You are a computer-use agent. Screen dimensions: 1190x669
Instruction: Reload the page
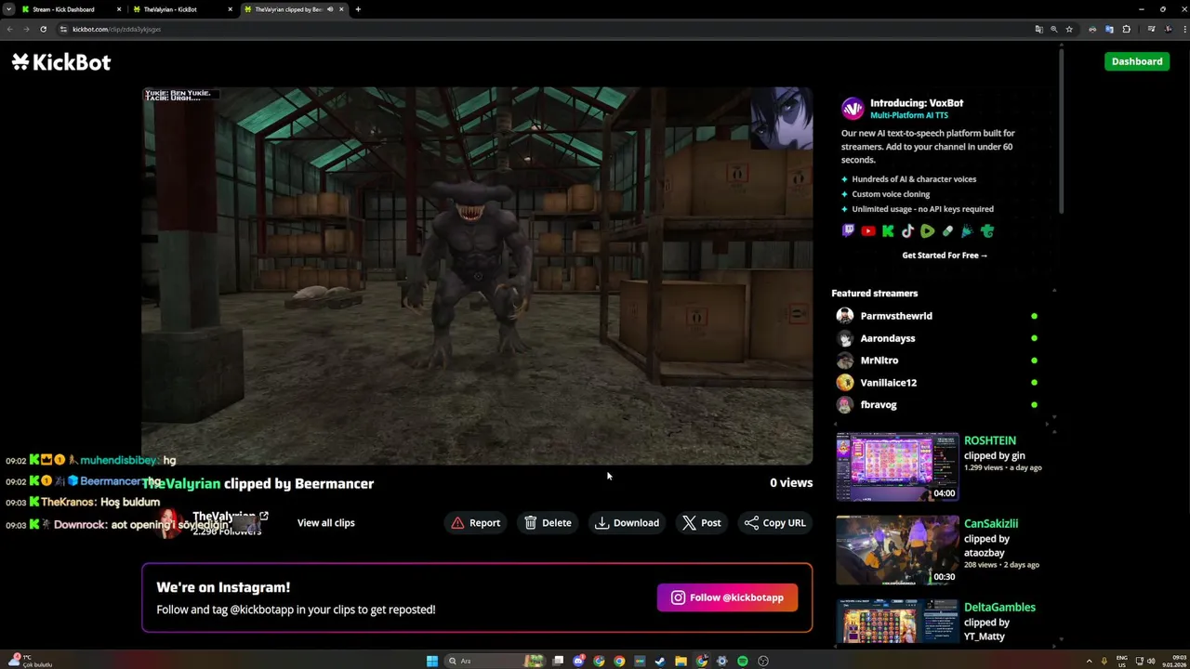(x=43, y=29)
